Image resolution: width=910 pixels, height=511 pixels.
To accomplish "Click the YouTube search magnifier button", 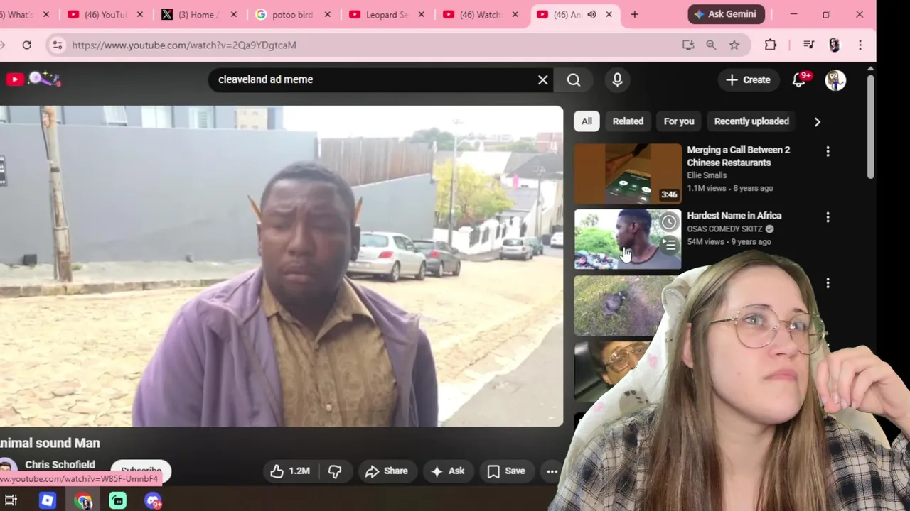I will point(574,79).
